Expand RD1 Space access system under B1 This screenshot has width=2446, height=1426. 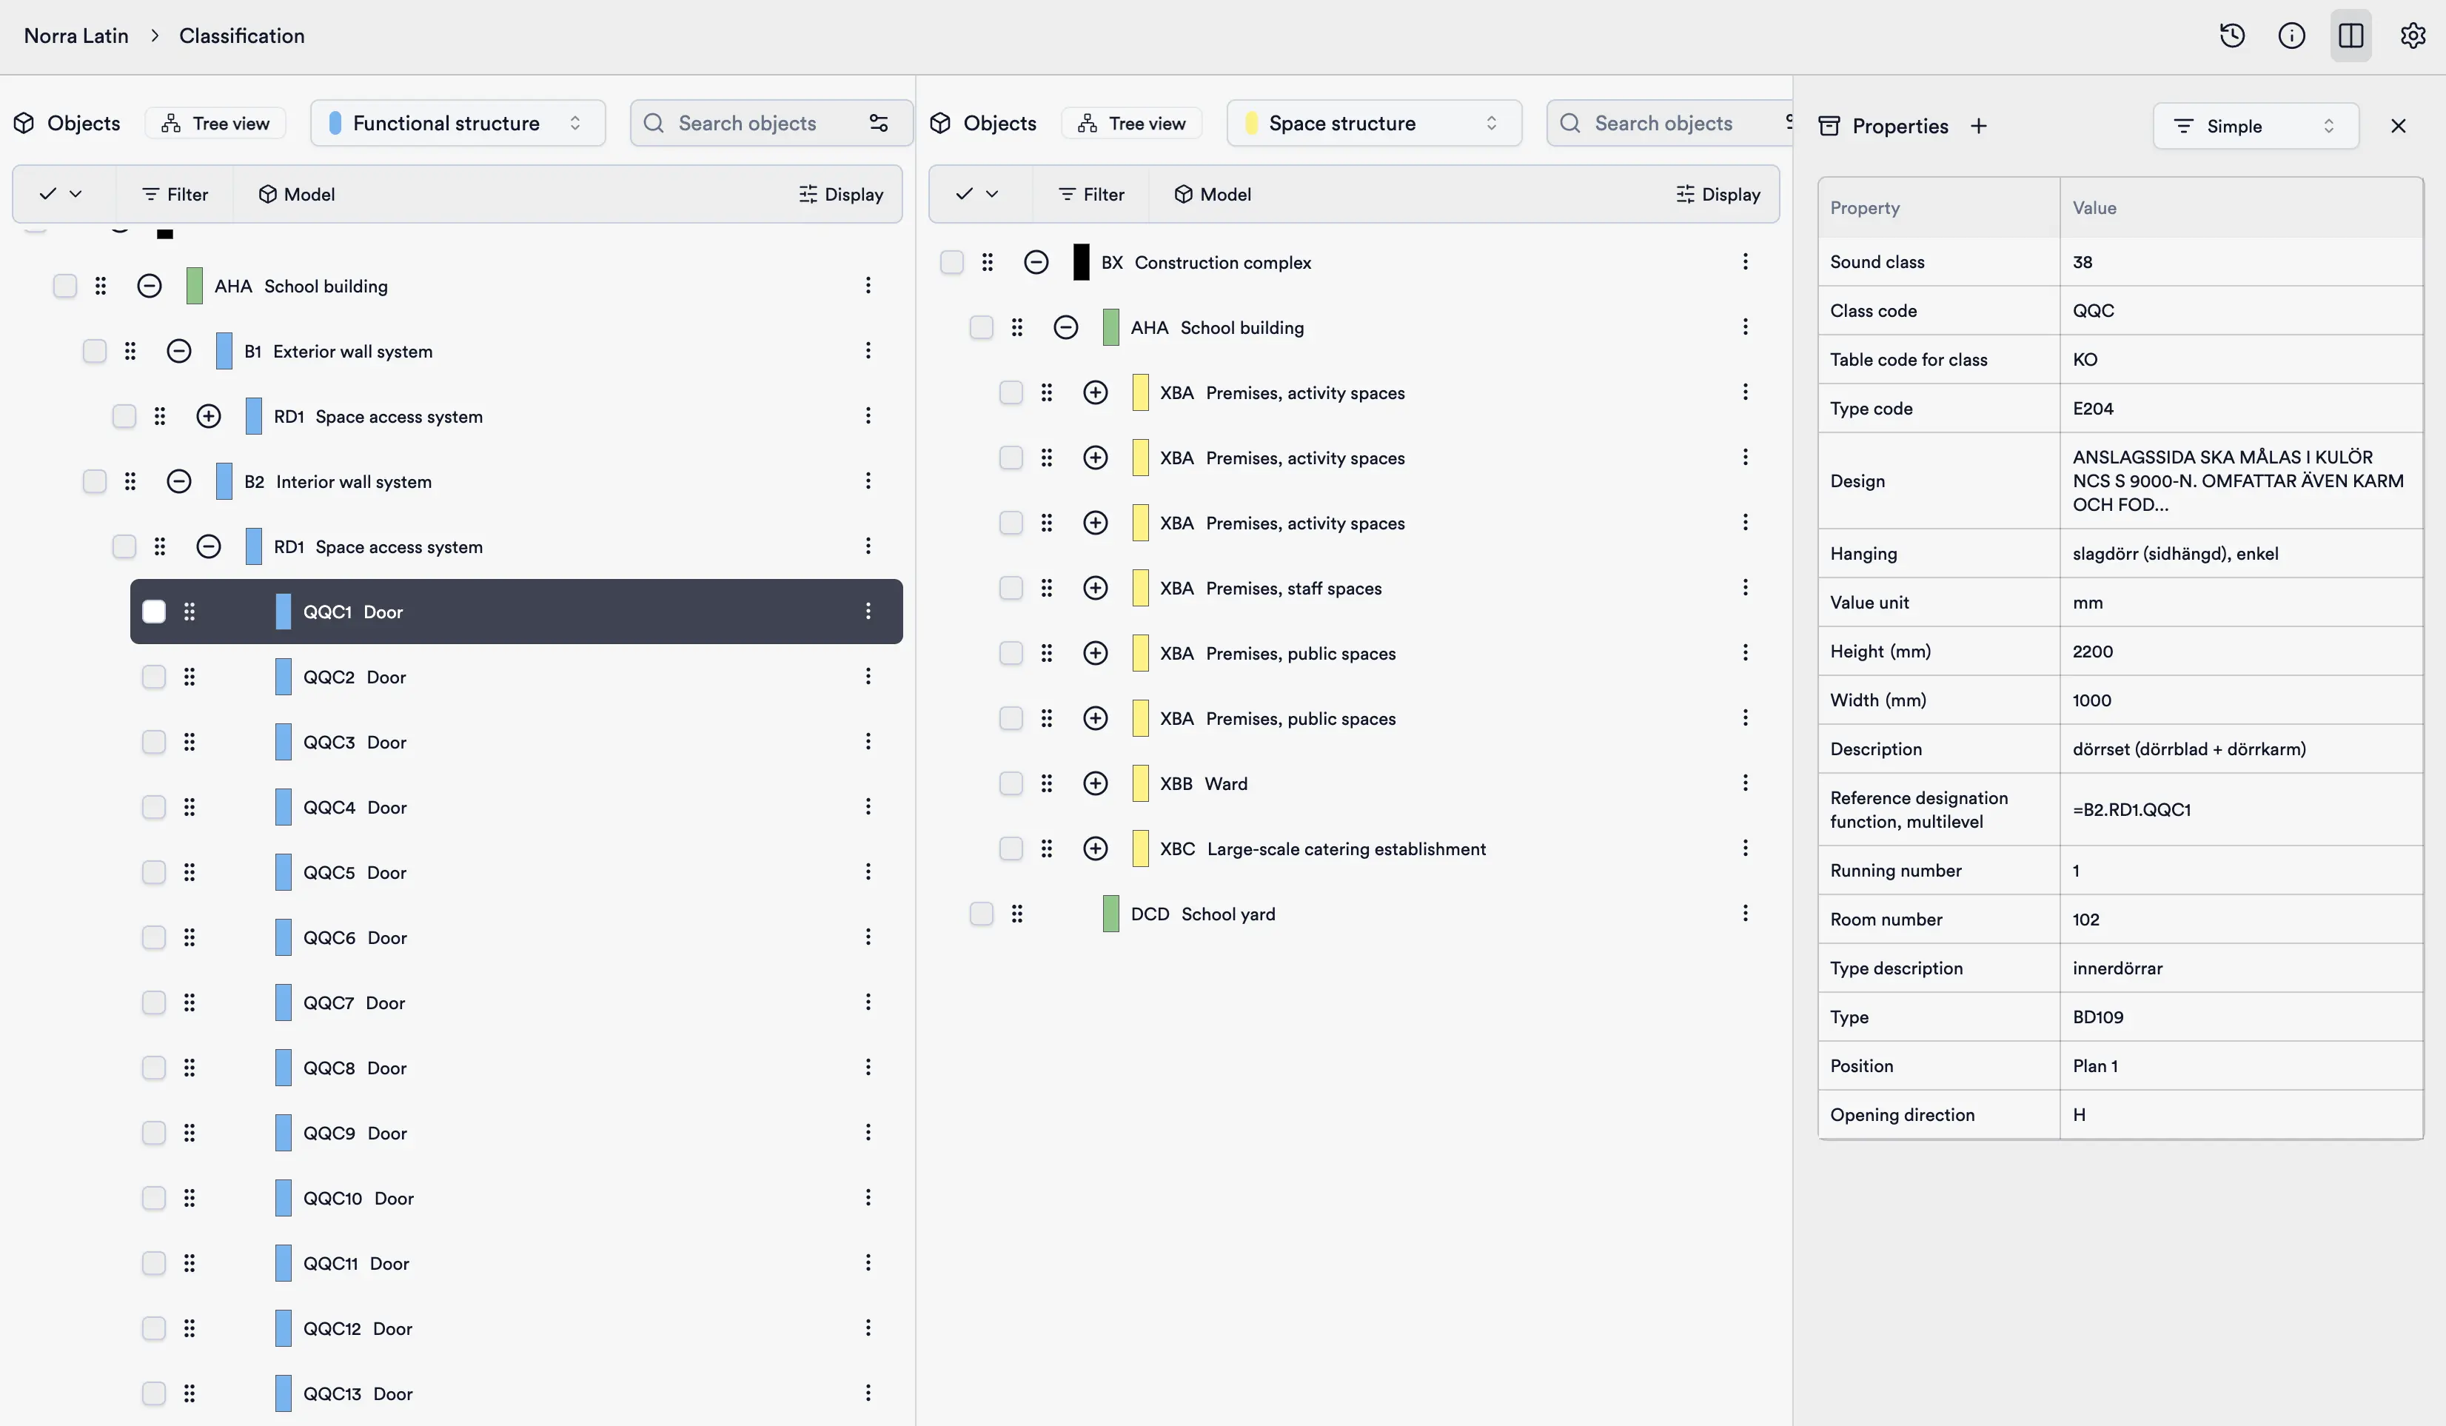coord(209,415)
